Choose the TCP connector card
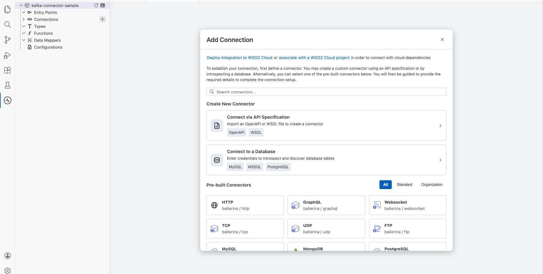543x274 pixels. [x=245, y=229]
